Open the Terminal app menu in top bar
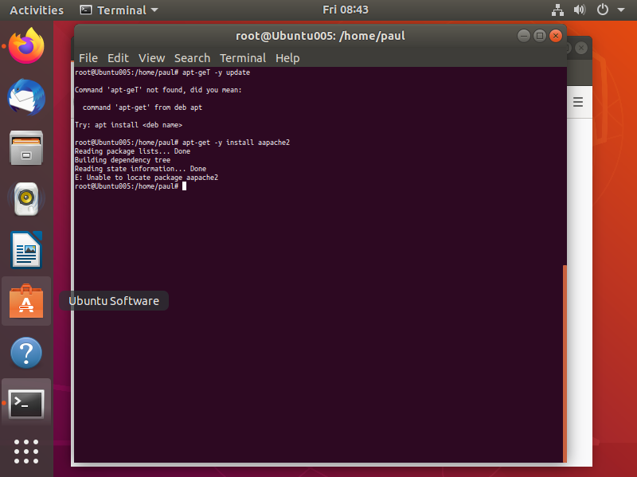The image size is (637, 477). point(119,10)
